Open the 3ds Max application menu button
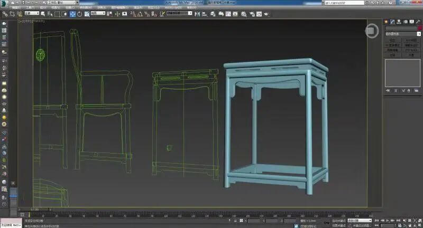 pyautogui.click(x=4, y=3)
